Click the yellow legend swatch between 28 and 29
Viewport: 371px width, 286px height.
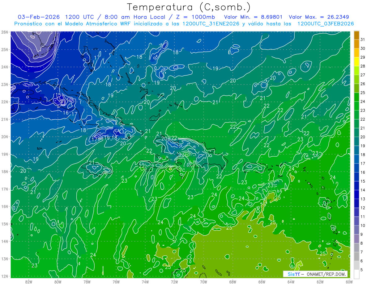coord(356,62)
